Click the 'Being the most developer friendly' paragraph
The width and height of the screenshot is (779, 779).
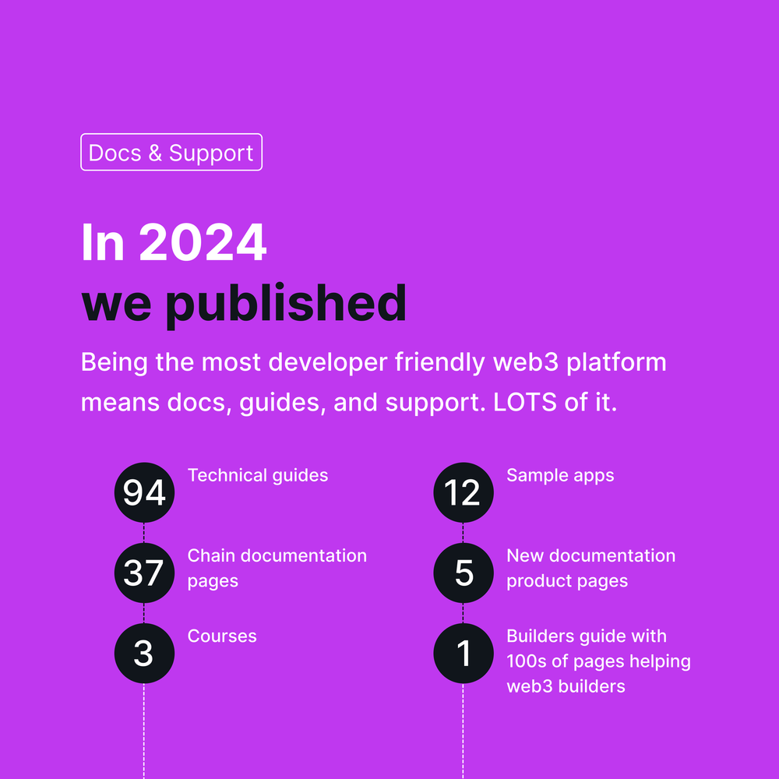374,382
